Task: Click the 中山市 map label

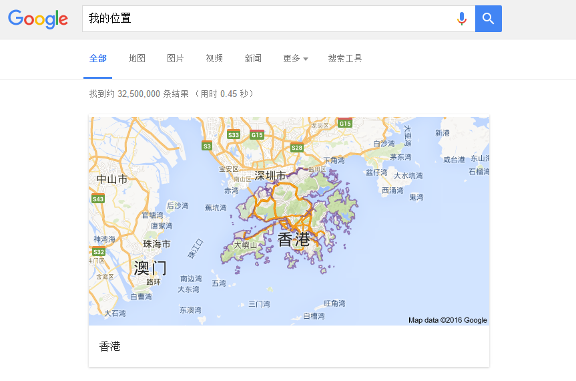Action: [112, 179]
